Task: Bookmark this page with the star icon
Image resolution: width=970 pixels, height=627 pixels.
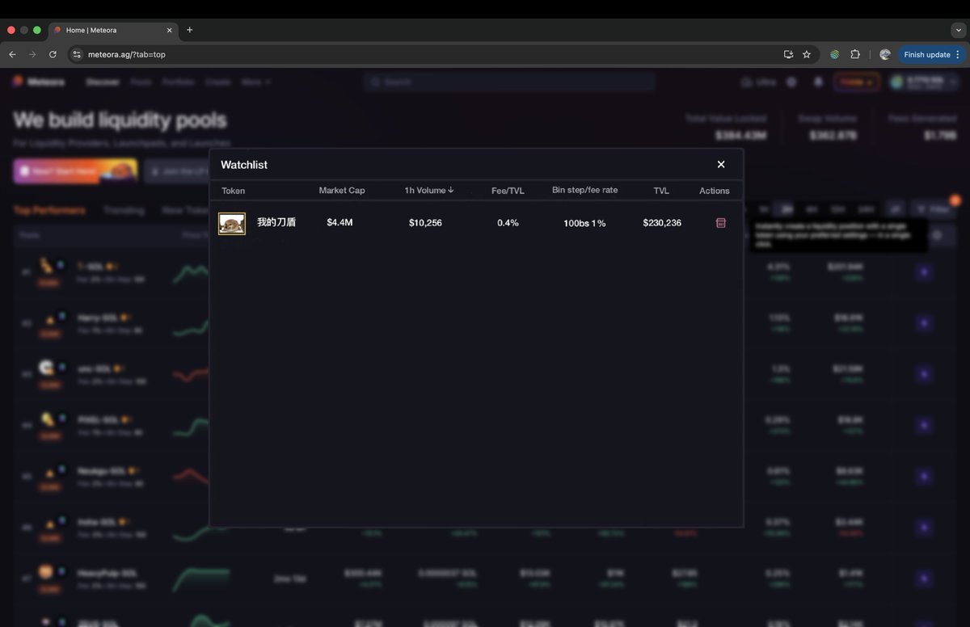Action: tap(807, 54)
